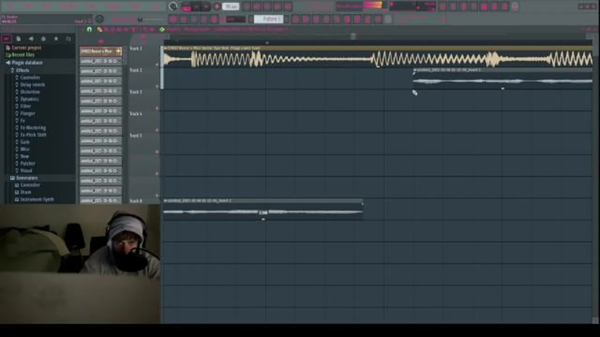Viewport: 600px width, 337px height.
Task: Click the Track 8 header label
Action: pyautogui.click(x=136, y=201)
